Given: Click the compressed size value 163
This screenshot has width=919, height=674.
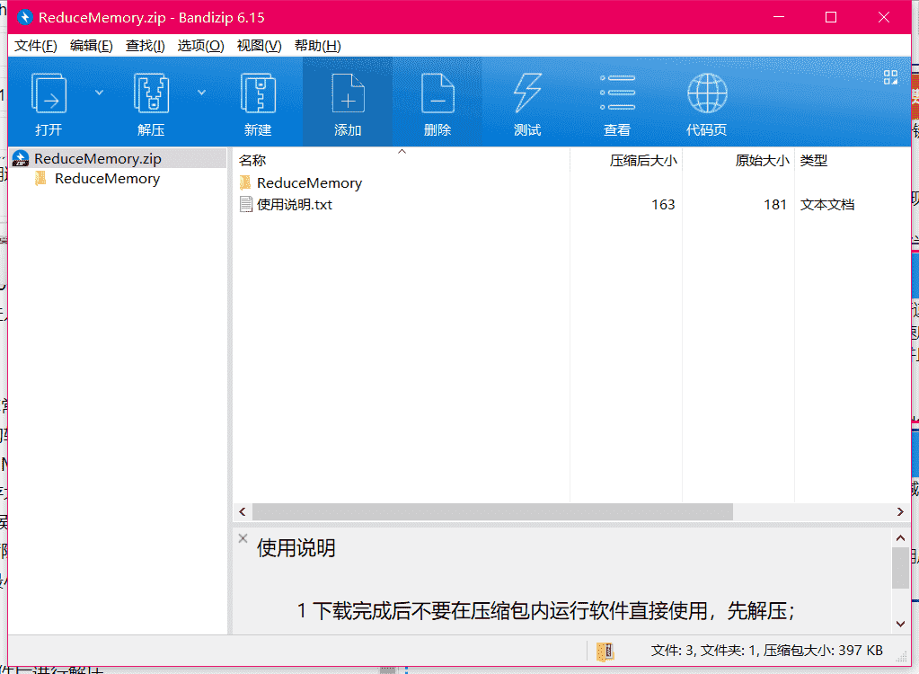Looking at the screenshot, I should click(663, 205).
